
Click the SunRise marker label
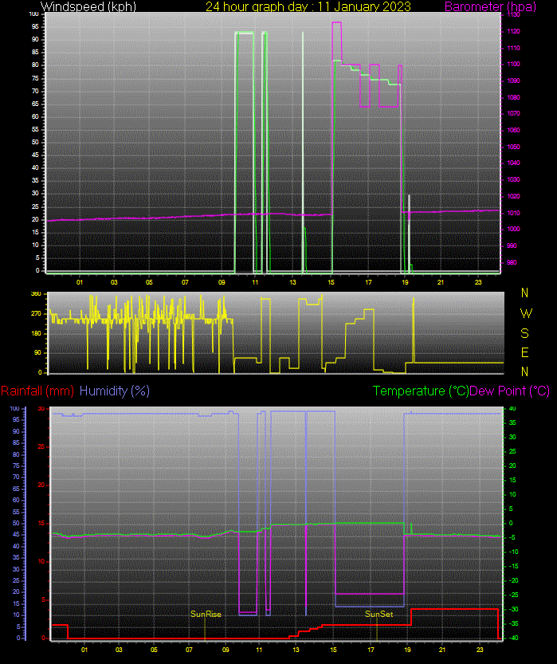(206, 614)
